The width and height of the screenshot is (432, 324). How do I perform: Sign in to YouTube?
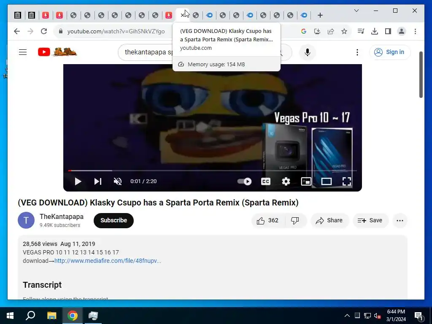click(x=390, y=52)
